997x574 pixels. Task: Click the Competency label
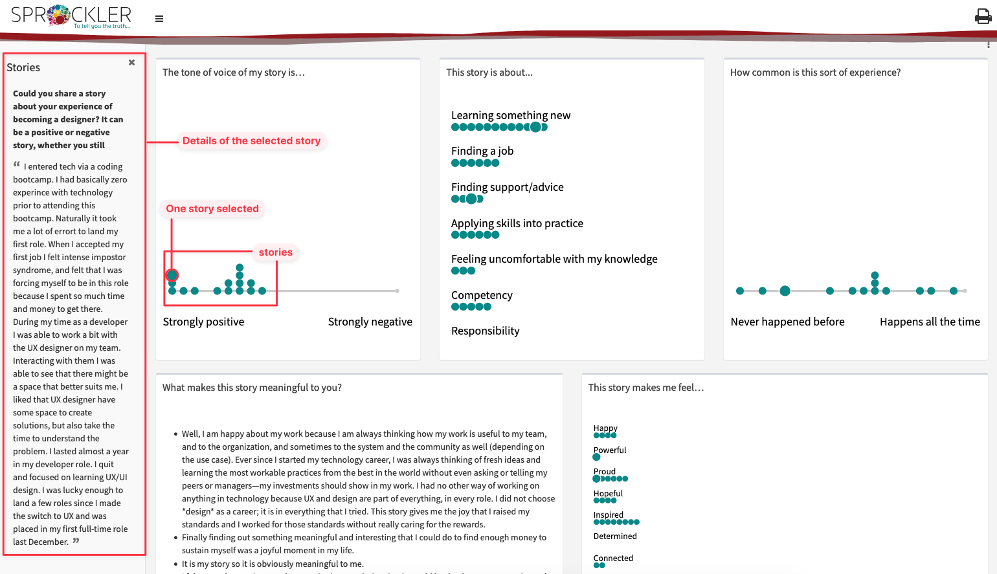click(482, 295)
